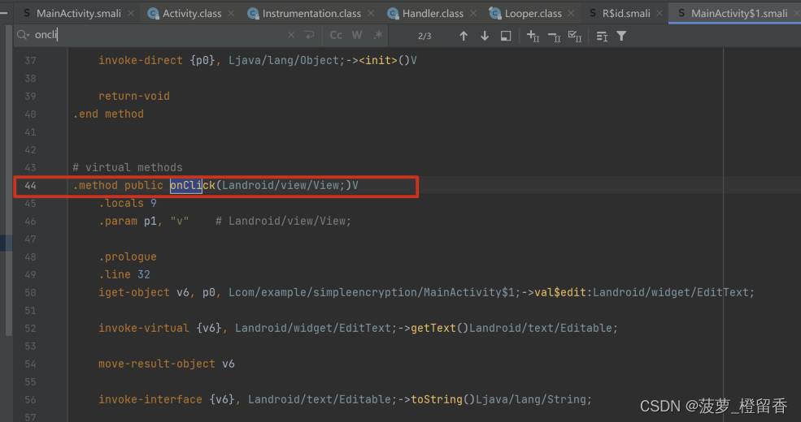
Task: Click '.end method' on line 40
Action: point(108,114)
